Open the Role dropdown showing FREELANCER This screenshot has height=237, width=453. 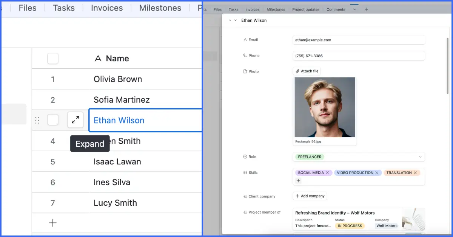420,157
